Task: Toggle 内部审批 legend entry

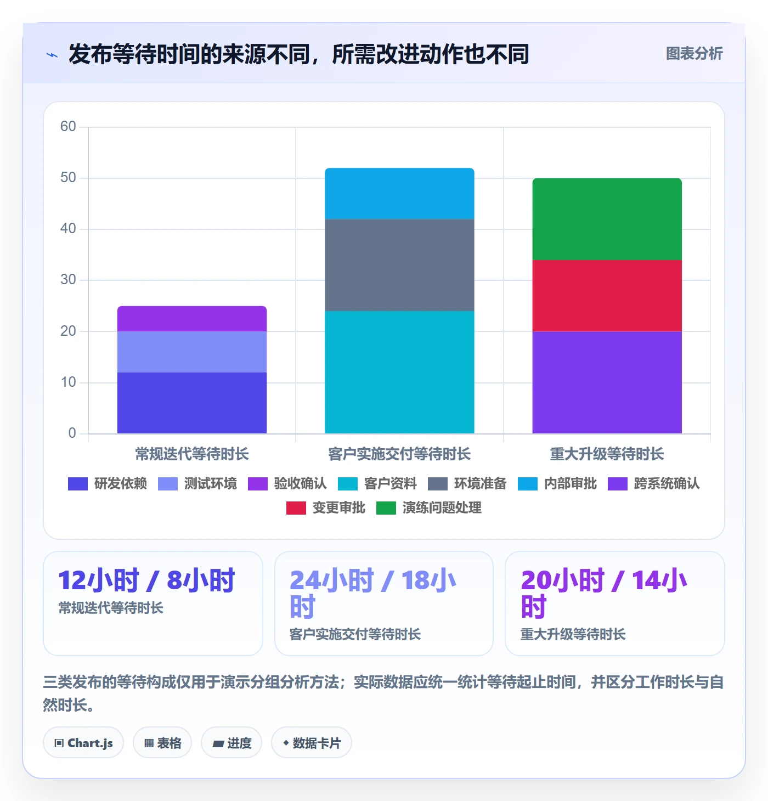Action: (x=557, y=484)
